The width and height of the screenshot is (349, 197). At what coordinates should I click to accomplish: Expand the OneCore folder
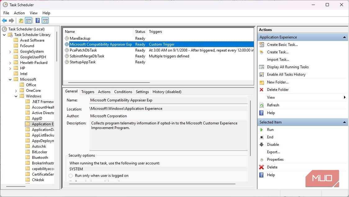coord(16,91)
